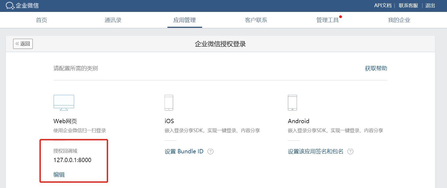Switch to the 通讯录 tab
Viewport: 447px width, 188px height.
[x=113, y=20]
